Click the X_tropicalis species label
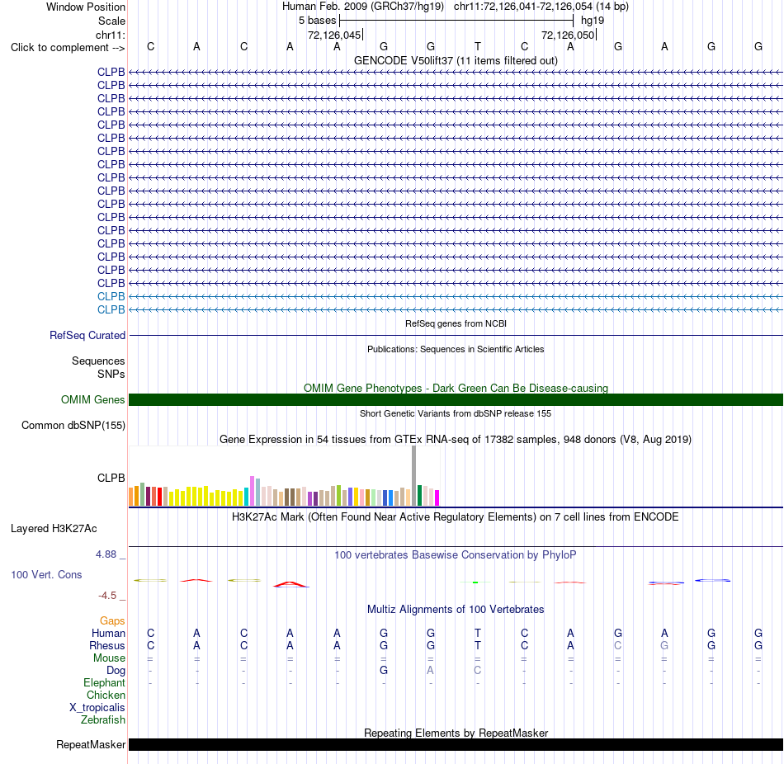784x764 pixels. tap(97, 708)
